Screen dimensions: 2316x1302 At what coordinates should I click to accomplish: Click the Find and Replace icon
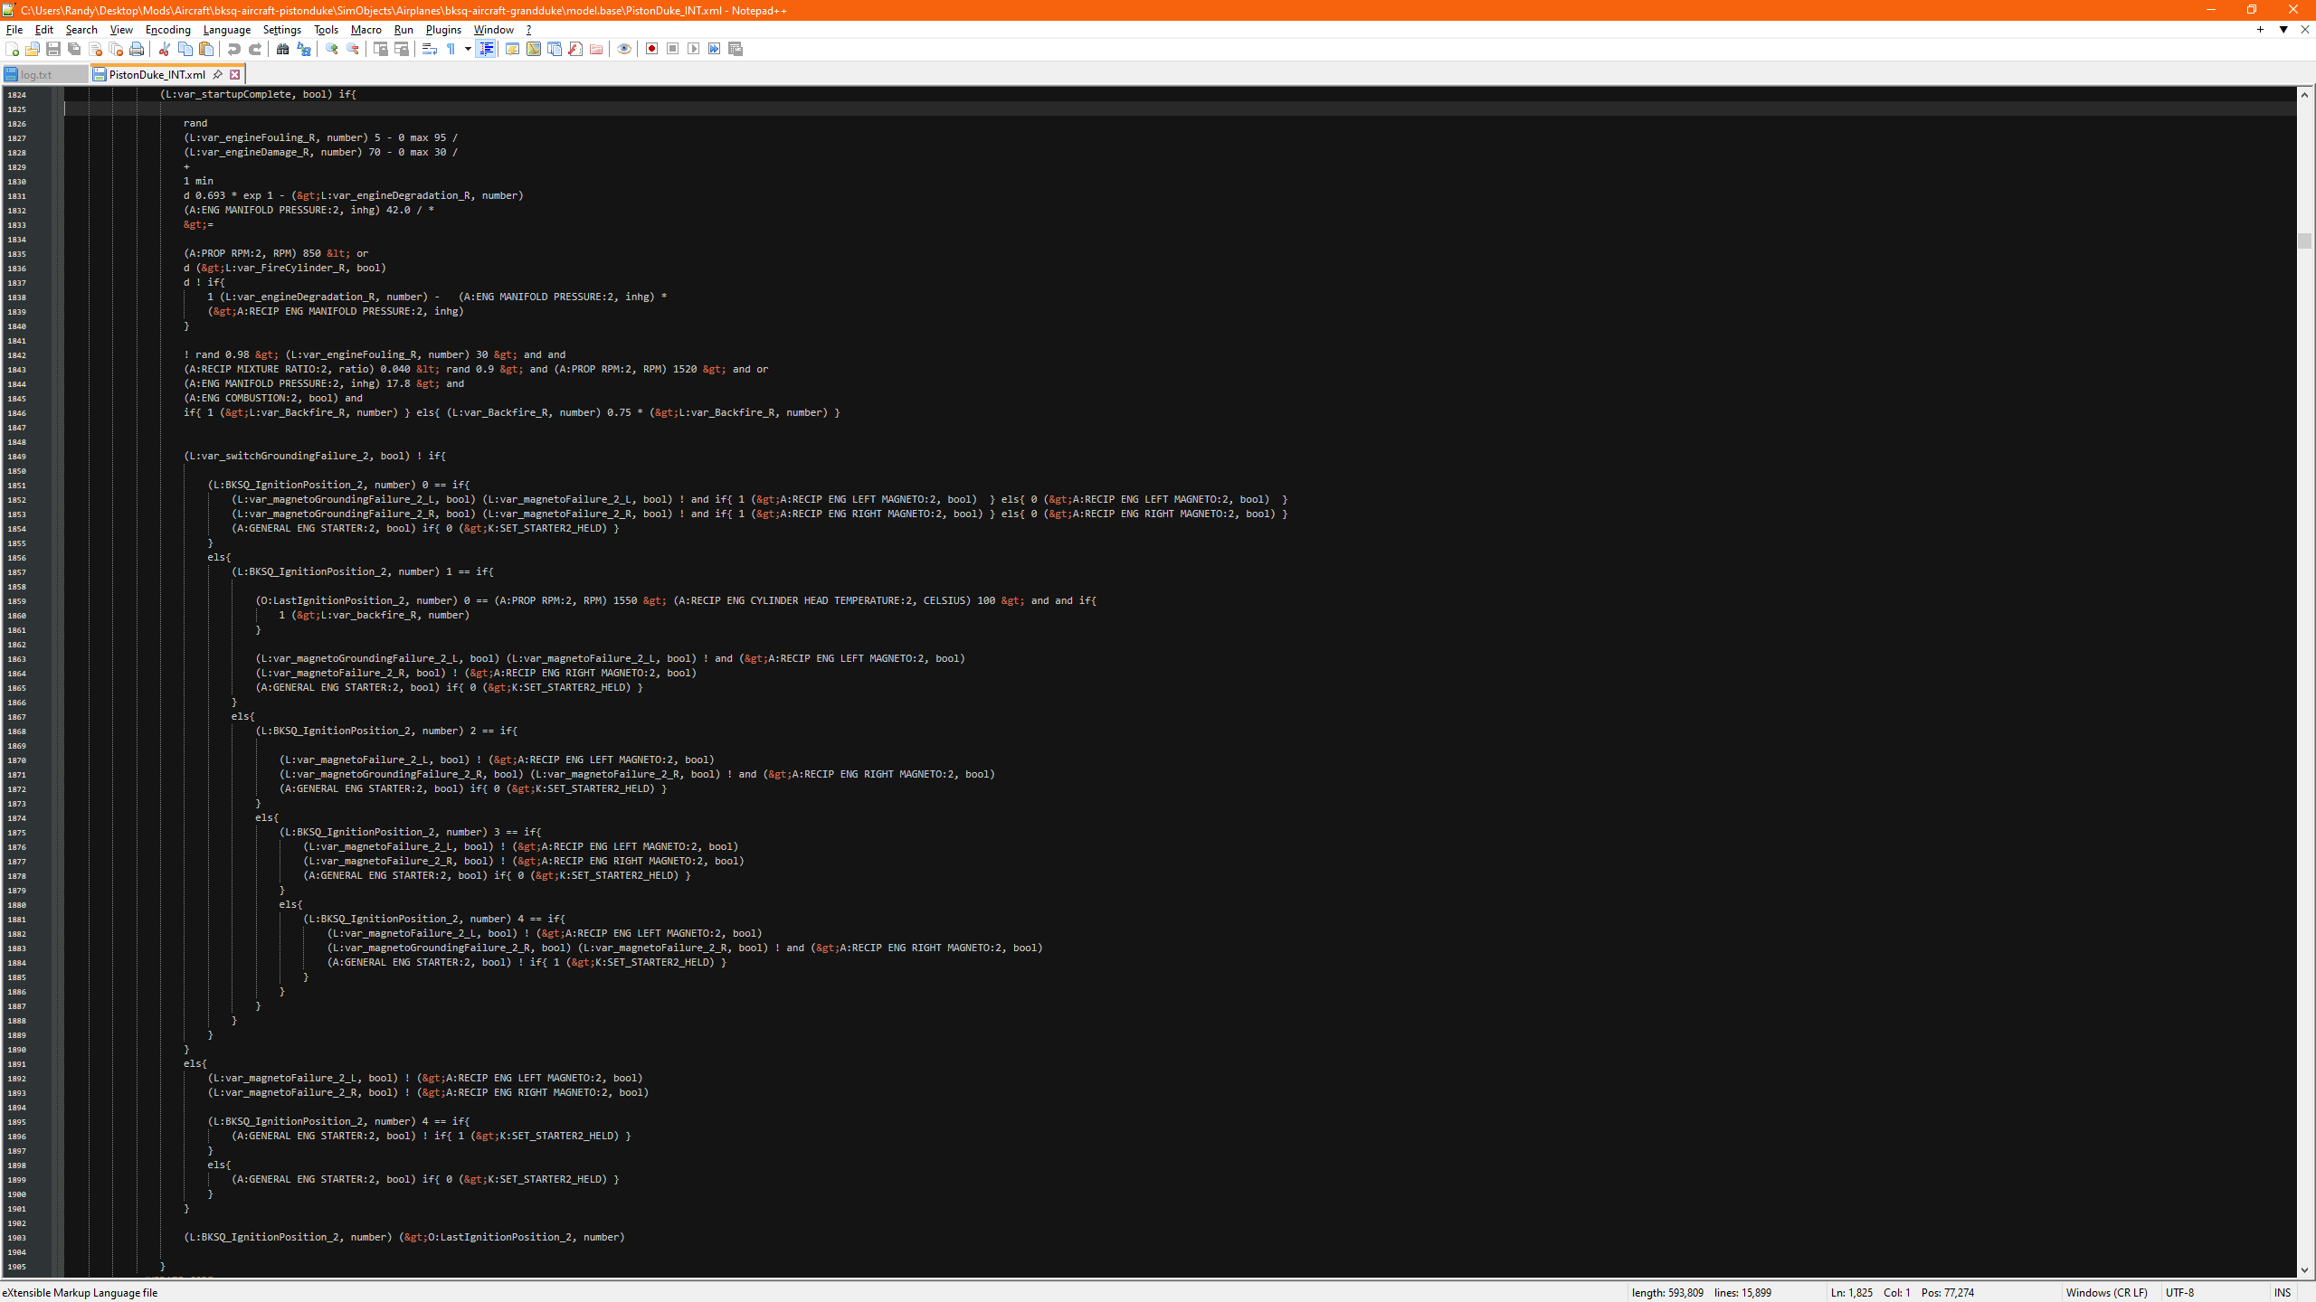coord(304,49)
